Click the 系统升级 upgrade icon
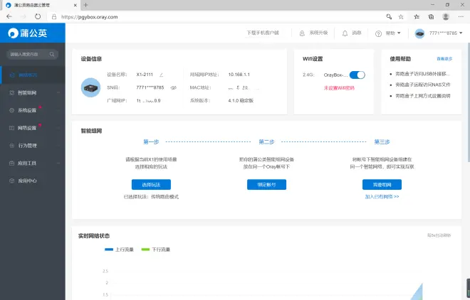The image size is (470, 300). pyautogui.click(x=302, y=33)
